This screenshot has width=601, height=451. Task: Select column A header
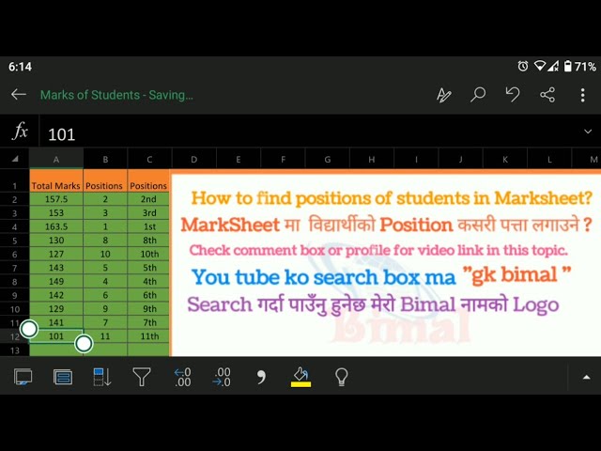(56, 160)
